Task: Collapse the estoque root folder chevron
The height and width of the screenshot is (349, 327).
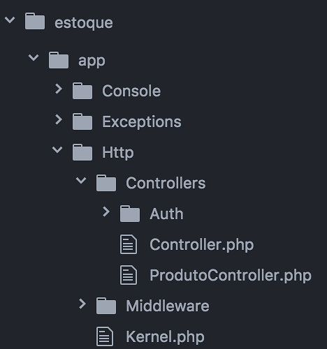Action: point(10,20)
